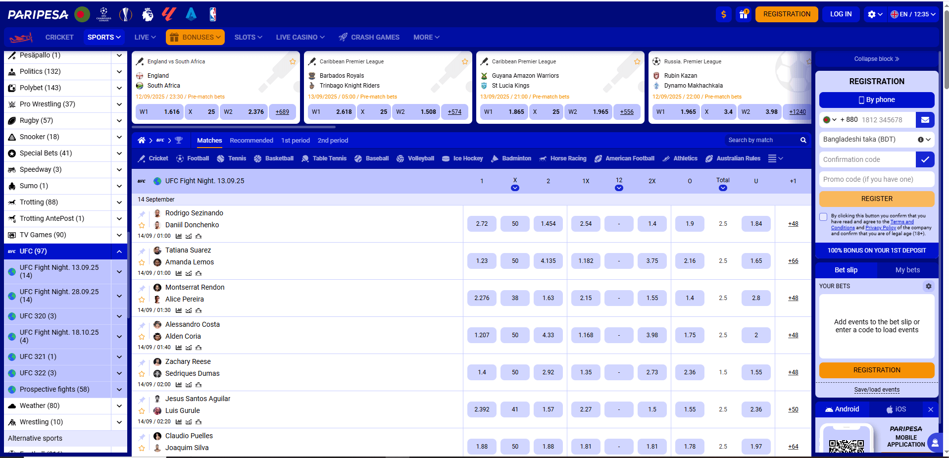Open the gift box bonuses icon
Viewport: 949px width, 458px height.
tap(743, 14)
